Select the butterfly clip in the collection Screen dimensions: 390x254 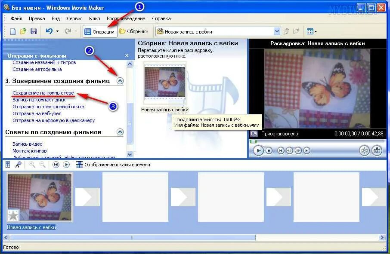(x=165, y=82)
